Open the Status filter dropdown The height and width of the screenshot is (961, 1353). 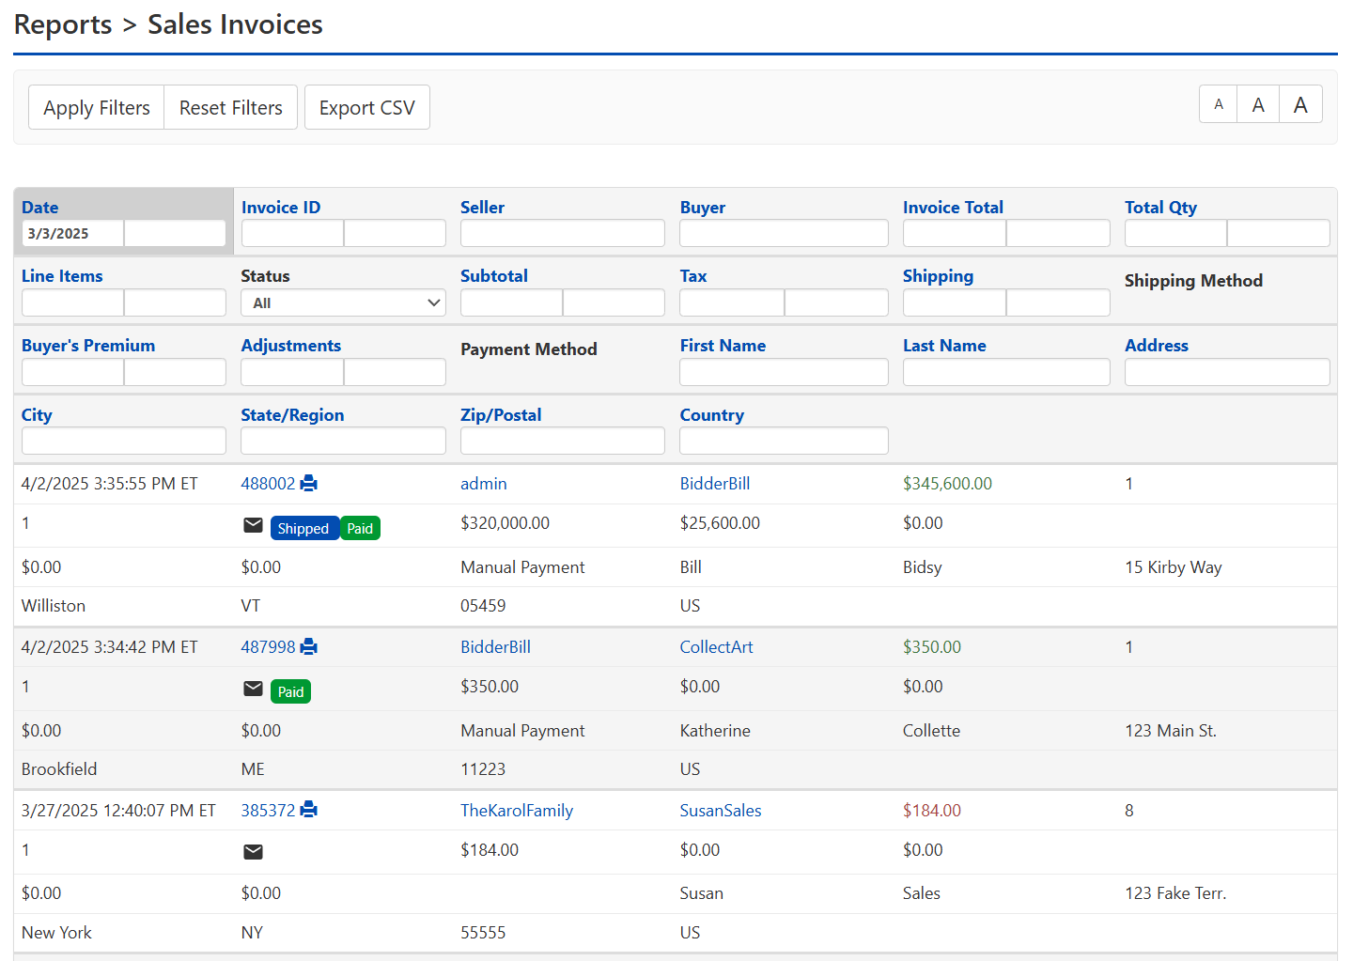point(343,302)
